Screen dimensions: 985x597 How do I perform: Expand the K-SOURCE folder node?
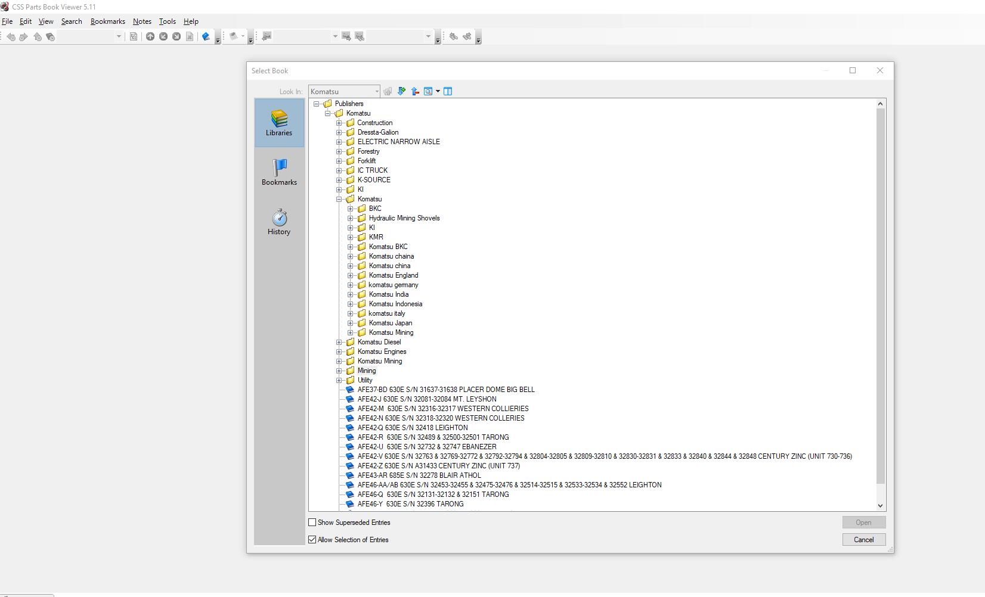(x=339, y=180)
